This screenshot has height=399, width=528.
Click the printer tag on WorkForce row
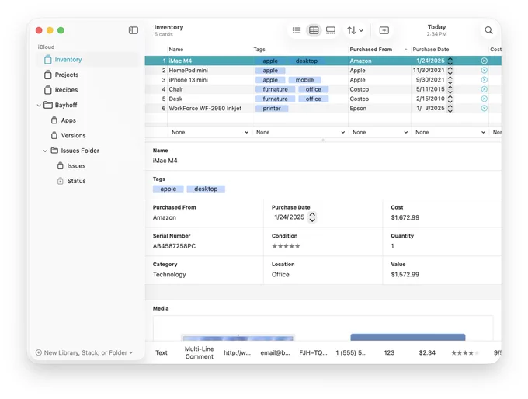tap(272, 109)
